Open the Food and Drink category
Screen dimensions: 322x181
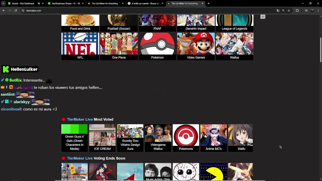coord(80,23)
